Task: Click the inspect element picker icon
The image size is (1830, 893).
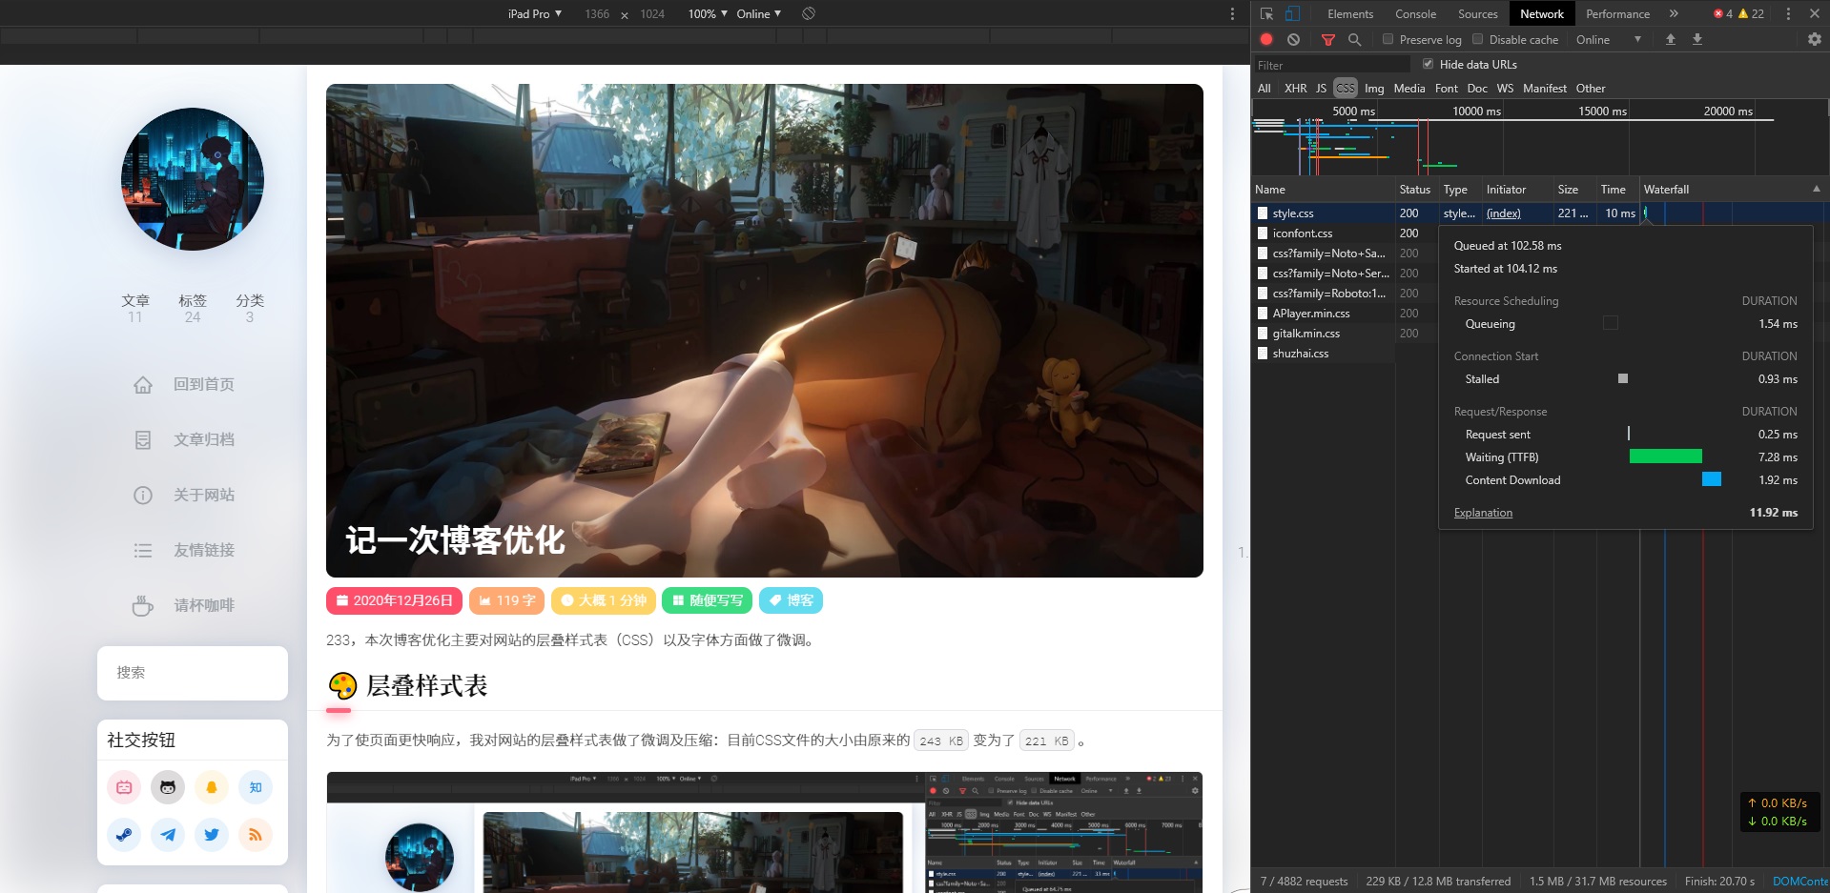Action: tap(1266, 13)
